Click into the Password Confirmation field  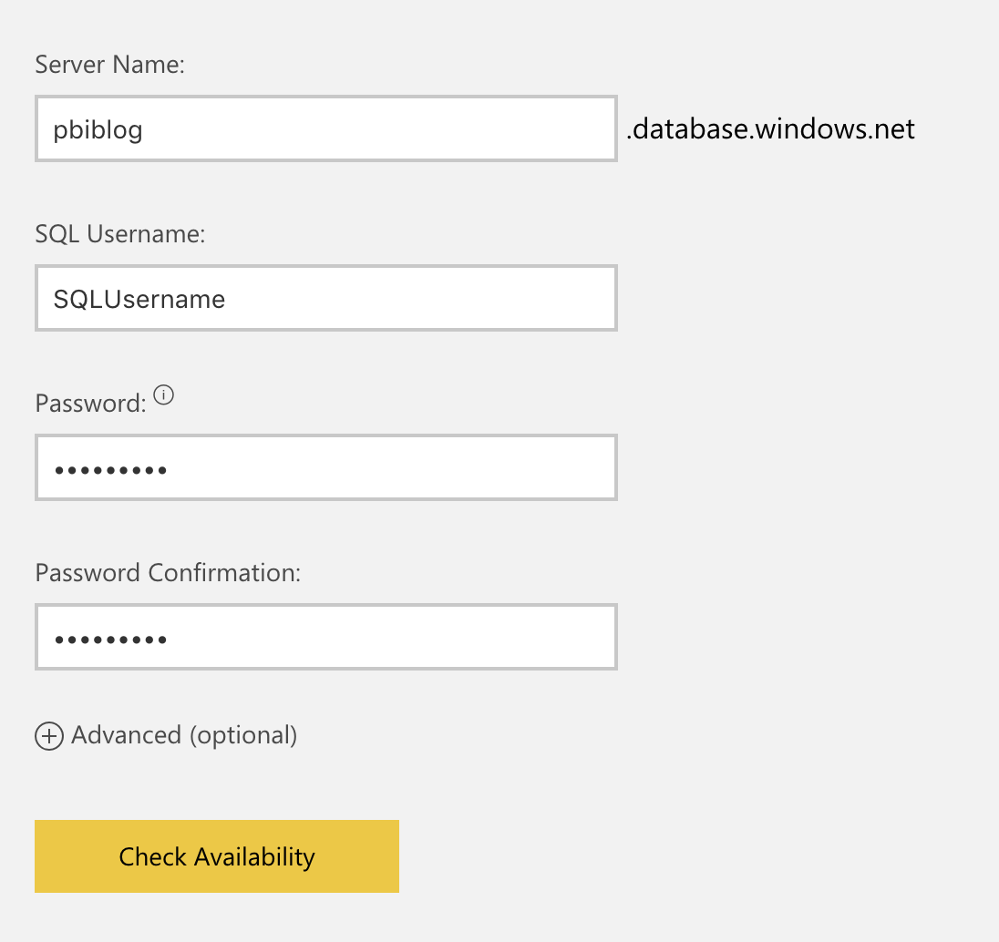click(325, 638)
